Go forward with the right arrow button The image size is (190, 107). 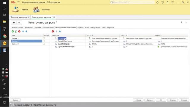19,23
